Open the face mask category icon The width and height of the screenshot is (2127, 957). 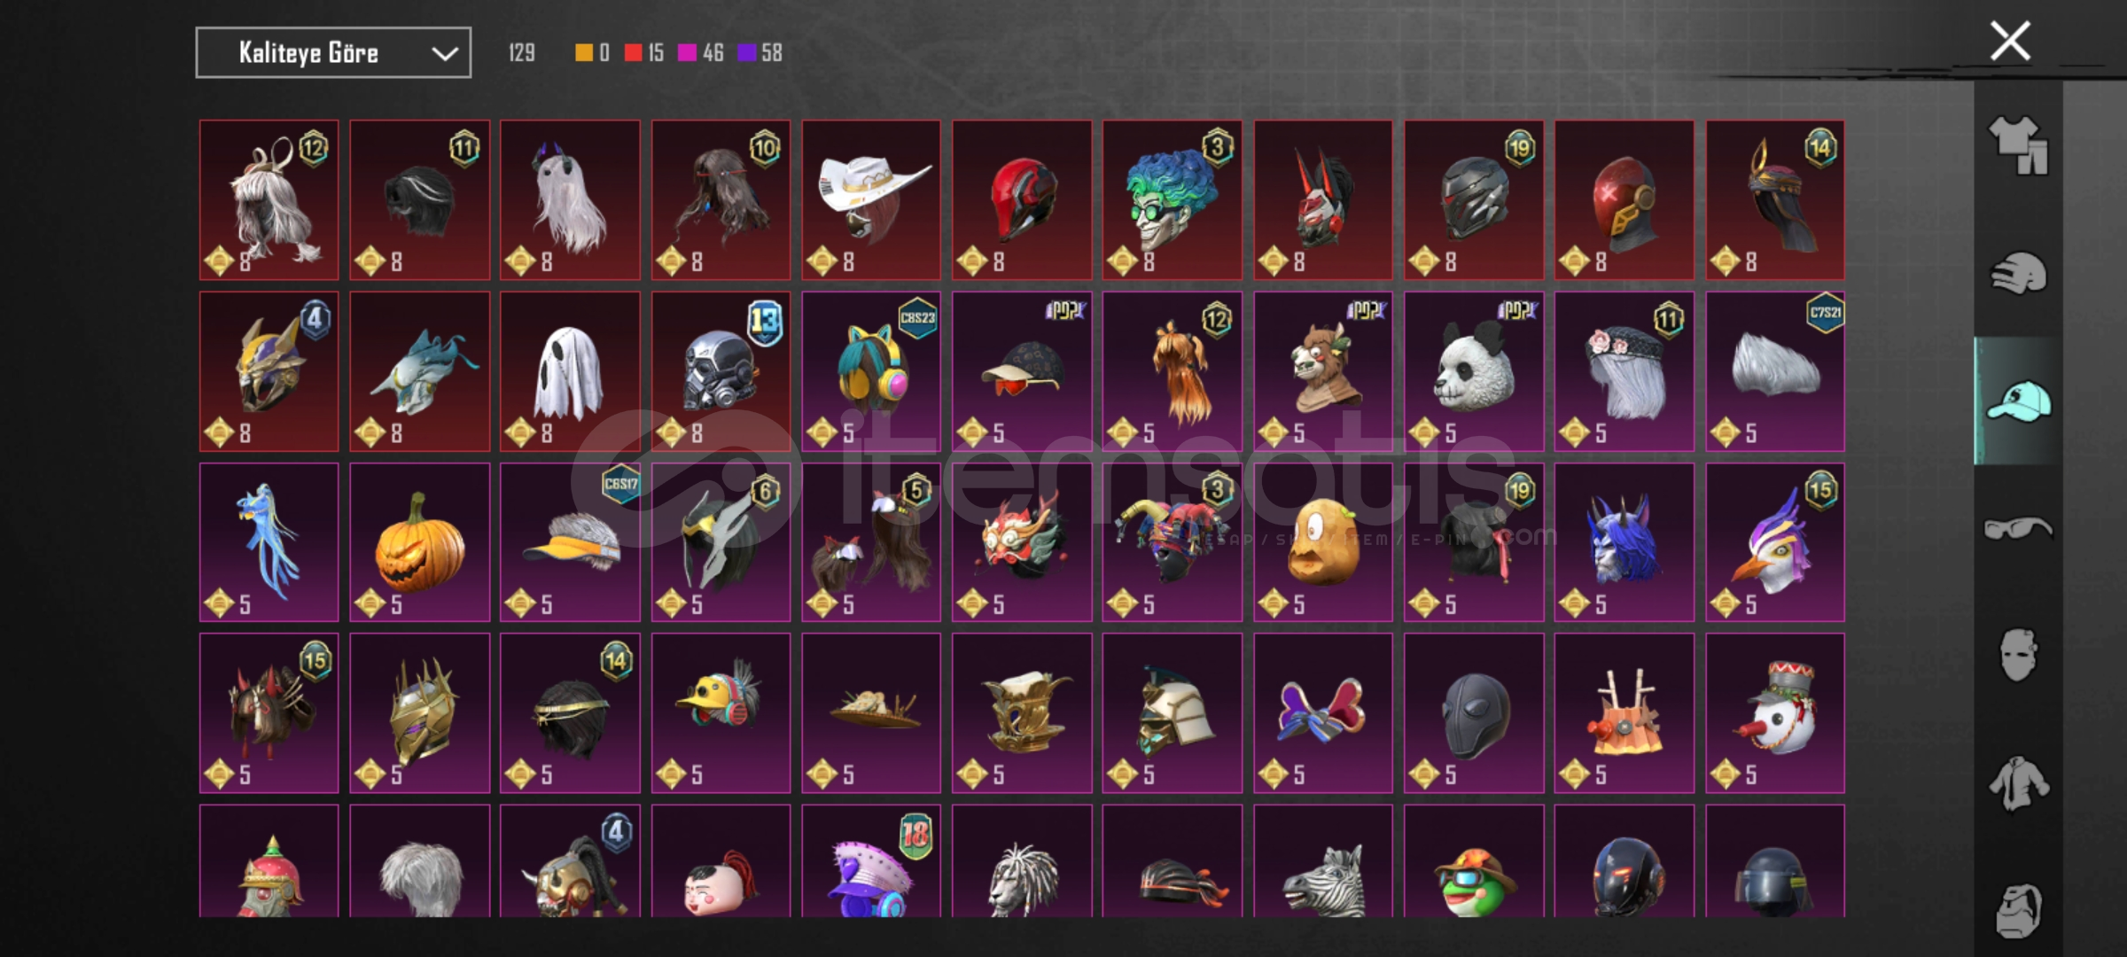coord(2018,655)
